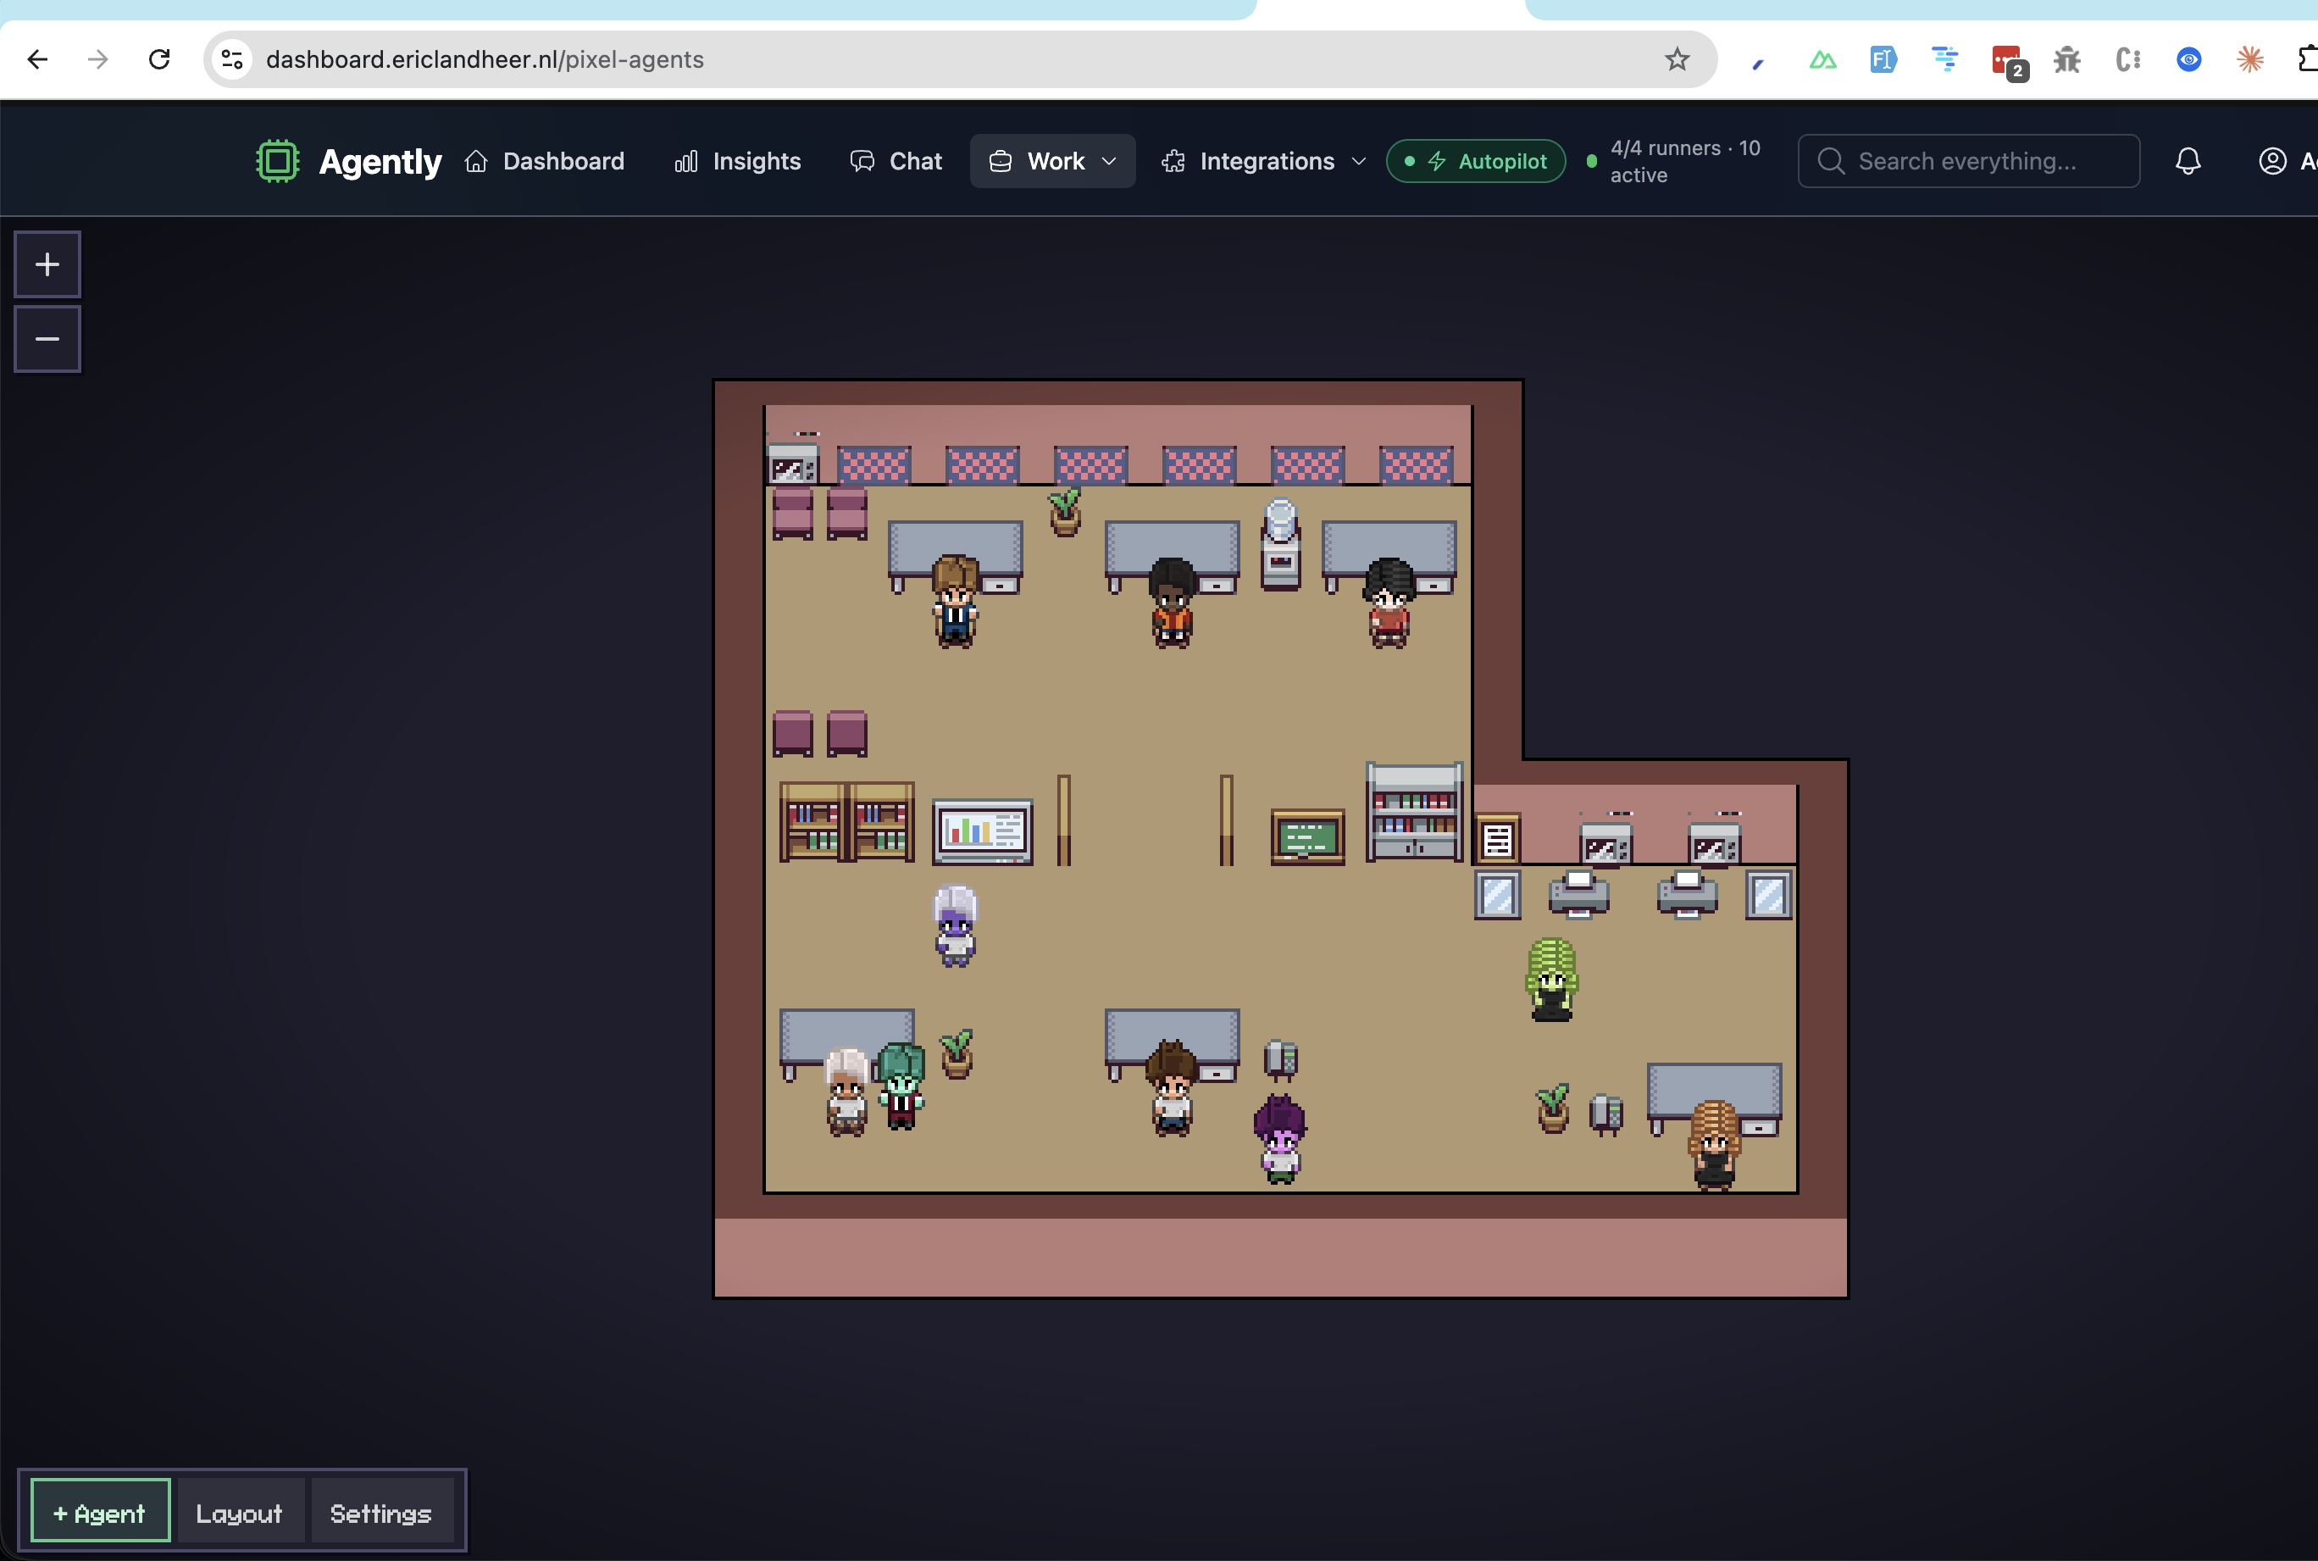Click the browser back arrow
The height and width of the screenshot is (1561, 2318).
[38, 58]
